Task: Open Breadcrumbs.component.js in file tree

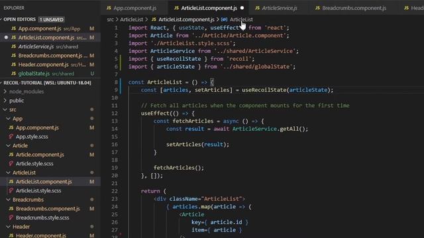Action: point(50,209)
